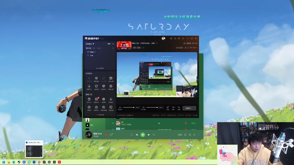Pause the music playback
294x165 pixels.
[x=143, y=135]
